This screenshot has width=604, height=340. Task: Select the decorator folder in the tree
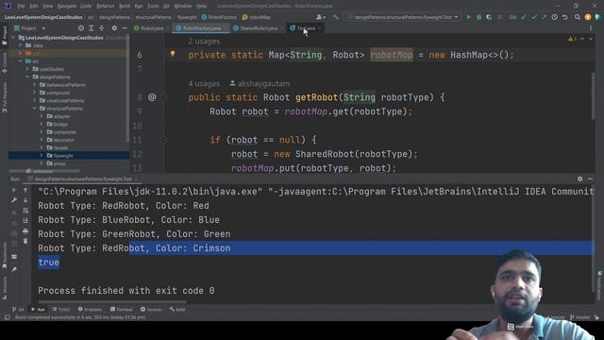pyautogui.click(x=64, y=140)
